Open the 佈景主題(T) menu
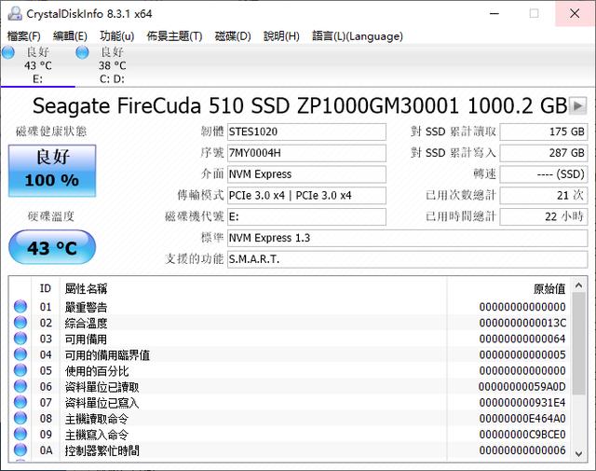 (x=174, y=36)
